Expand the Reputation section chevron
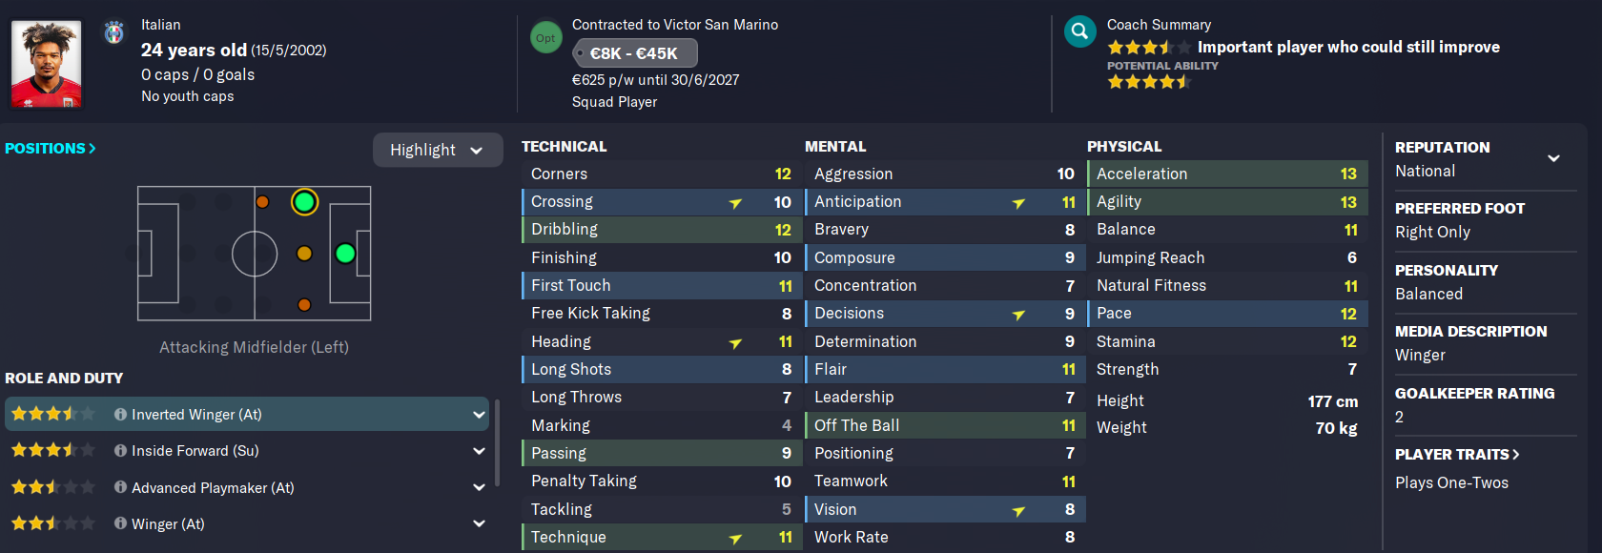Viewport: 1602px width, 553px height. click(x=1553, y=158)
